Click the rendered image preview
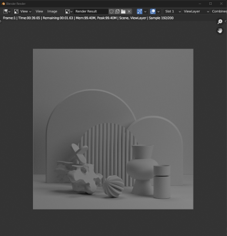227x236 pixels. pos(113,129)
